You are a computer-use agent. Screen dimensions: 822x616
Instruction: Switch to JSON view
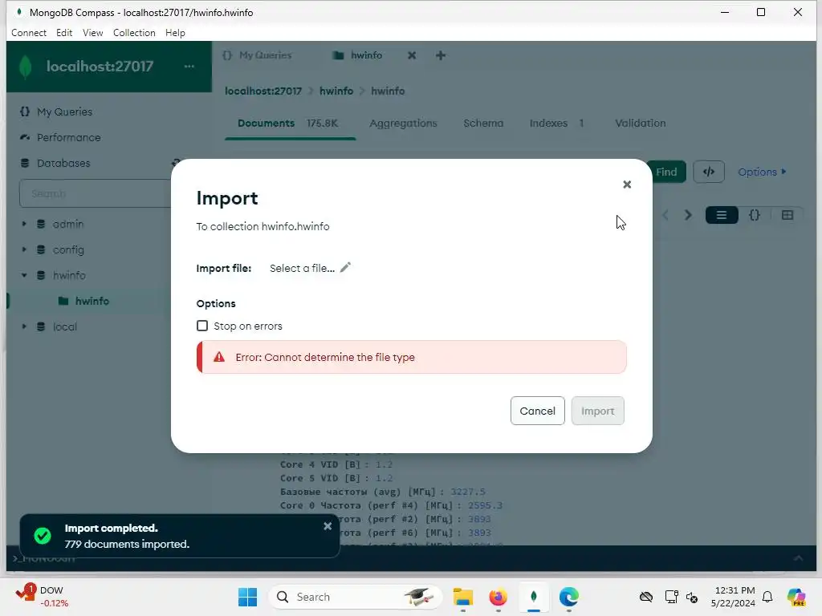[x=755, y=215]
